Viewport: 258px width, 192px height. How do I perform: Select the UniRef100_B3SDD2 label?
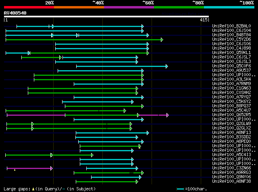231,137
